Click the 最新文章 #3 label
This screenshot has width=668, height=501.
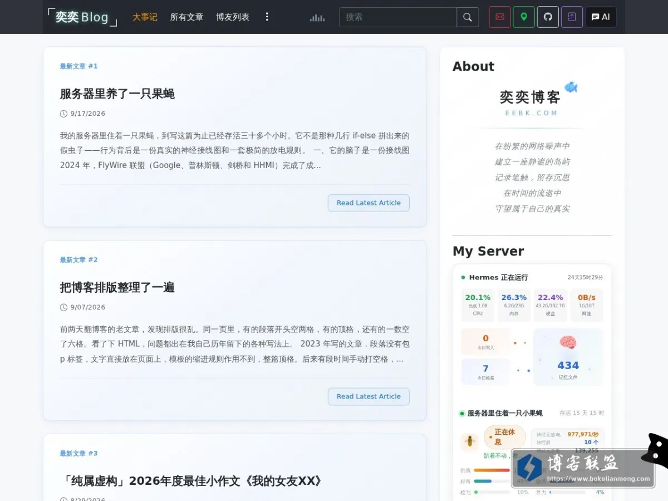[x=79, y=454]
